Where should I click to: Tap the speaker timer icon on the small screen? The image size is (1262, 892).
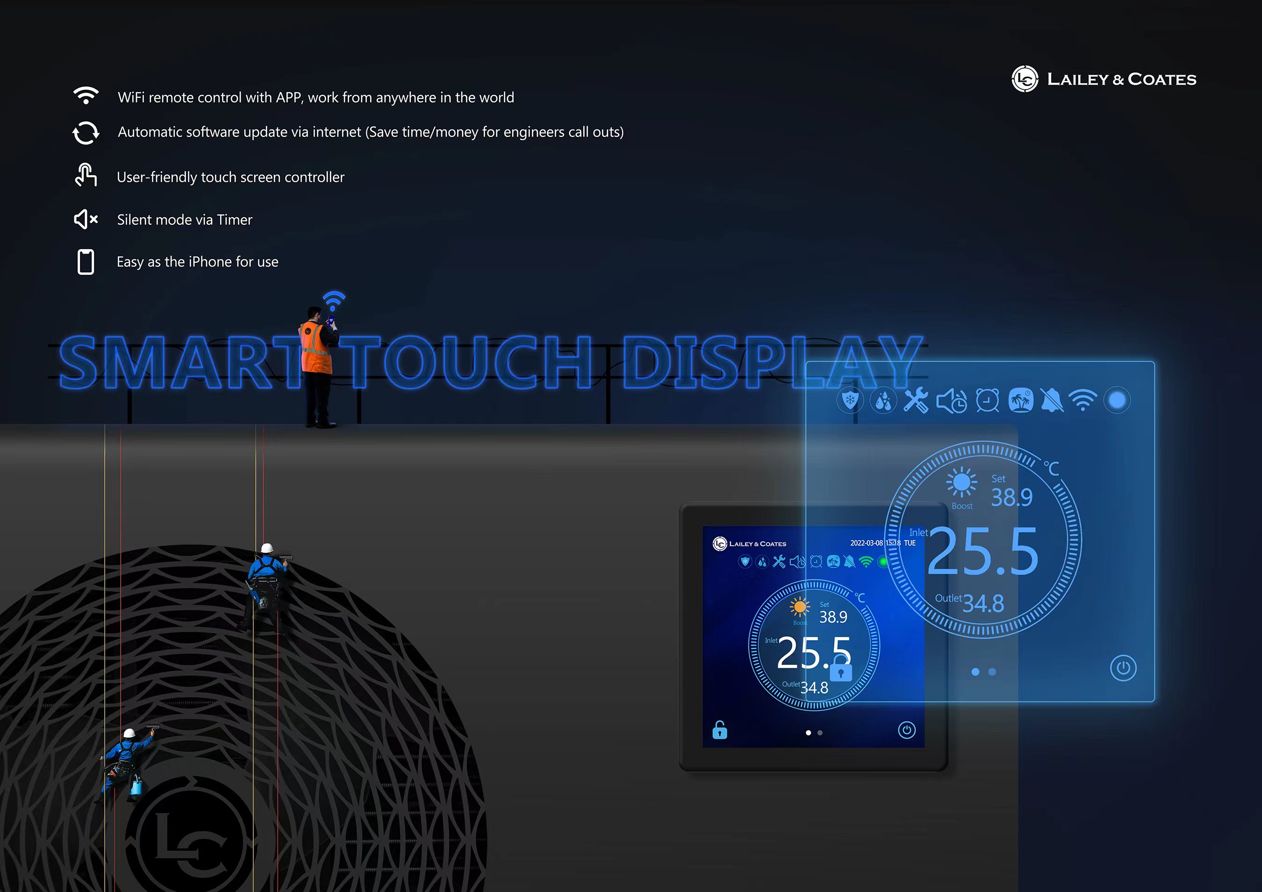pyautogui.click(x=797, y=562)
